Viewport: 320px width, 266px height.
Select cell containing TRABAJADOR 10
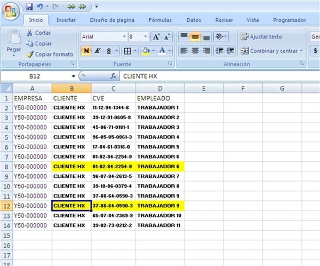point(159,215)
